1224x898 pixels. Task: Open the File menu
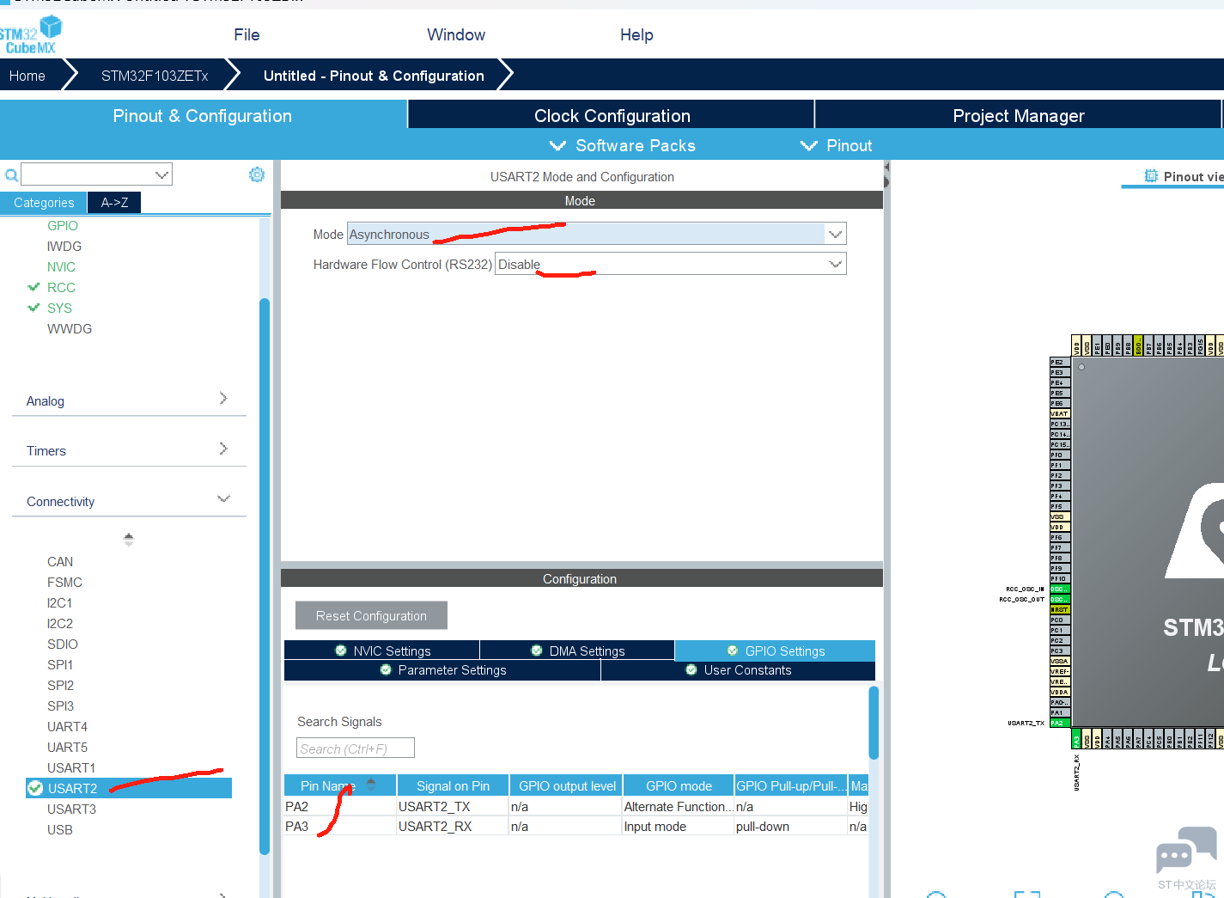tap(247, 34)
